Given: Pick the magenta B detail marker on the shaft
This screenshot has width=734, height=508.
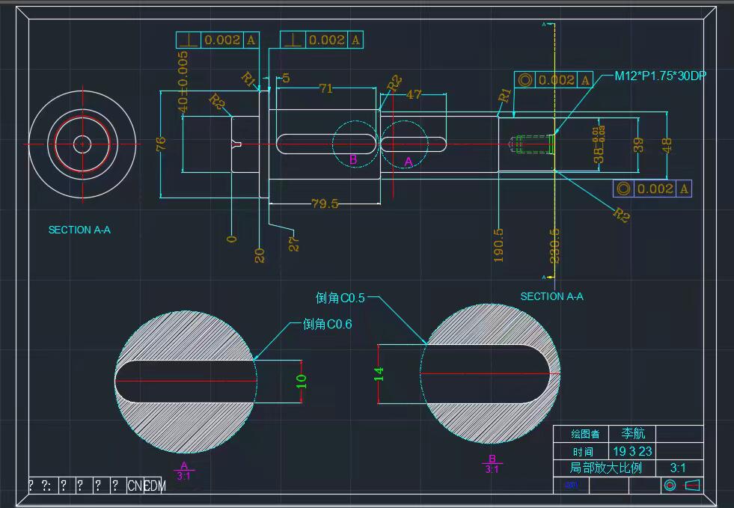Looking at the screenshot, I should click(353, 159).
